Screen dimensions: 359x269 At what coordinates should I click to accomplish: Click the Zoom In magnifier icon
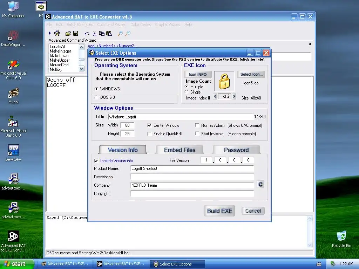120,33
